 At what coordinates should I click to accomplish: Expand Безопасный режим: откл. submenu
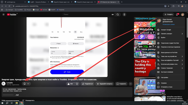point(170,64)
